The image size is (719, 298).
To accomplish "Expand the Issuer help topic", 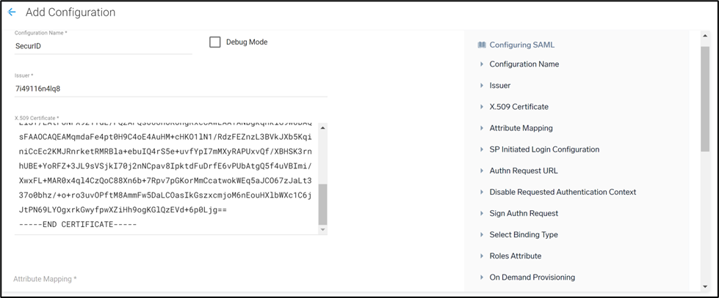I will click(x=499, y=86).
